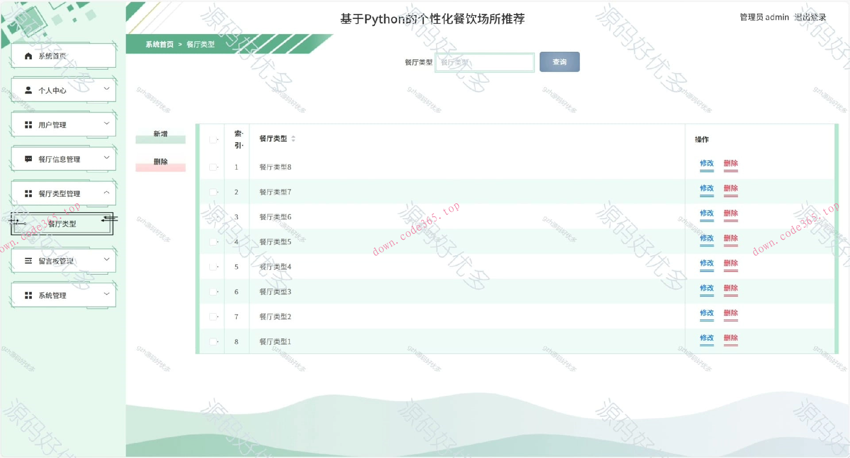Collapse the 餐厅类型管理 menu chevron
This screenshot has width=850, height=458.
pyautogui.click(x=107, y=193)
